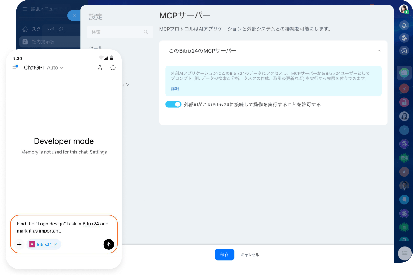
Task: Send the ChatGPT prompt with arrow button
Action: 109,244
